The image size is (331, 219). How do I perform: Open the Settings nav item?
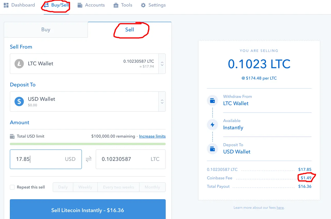[153, 5]
